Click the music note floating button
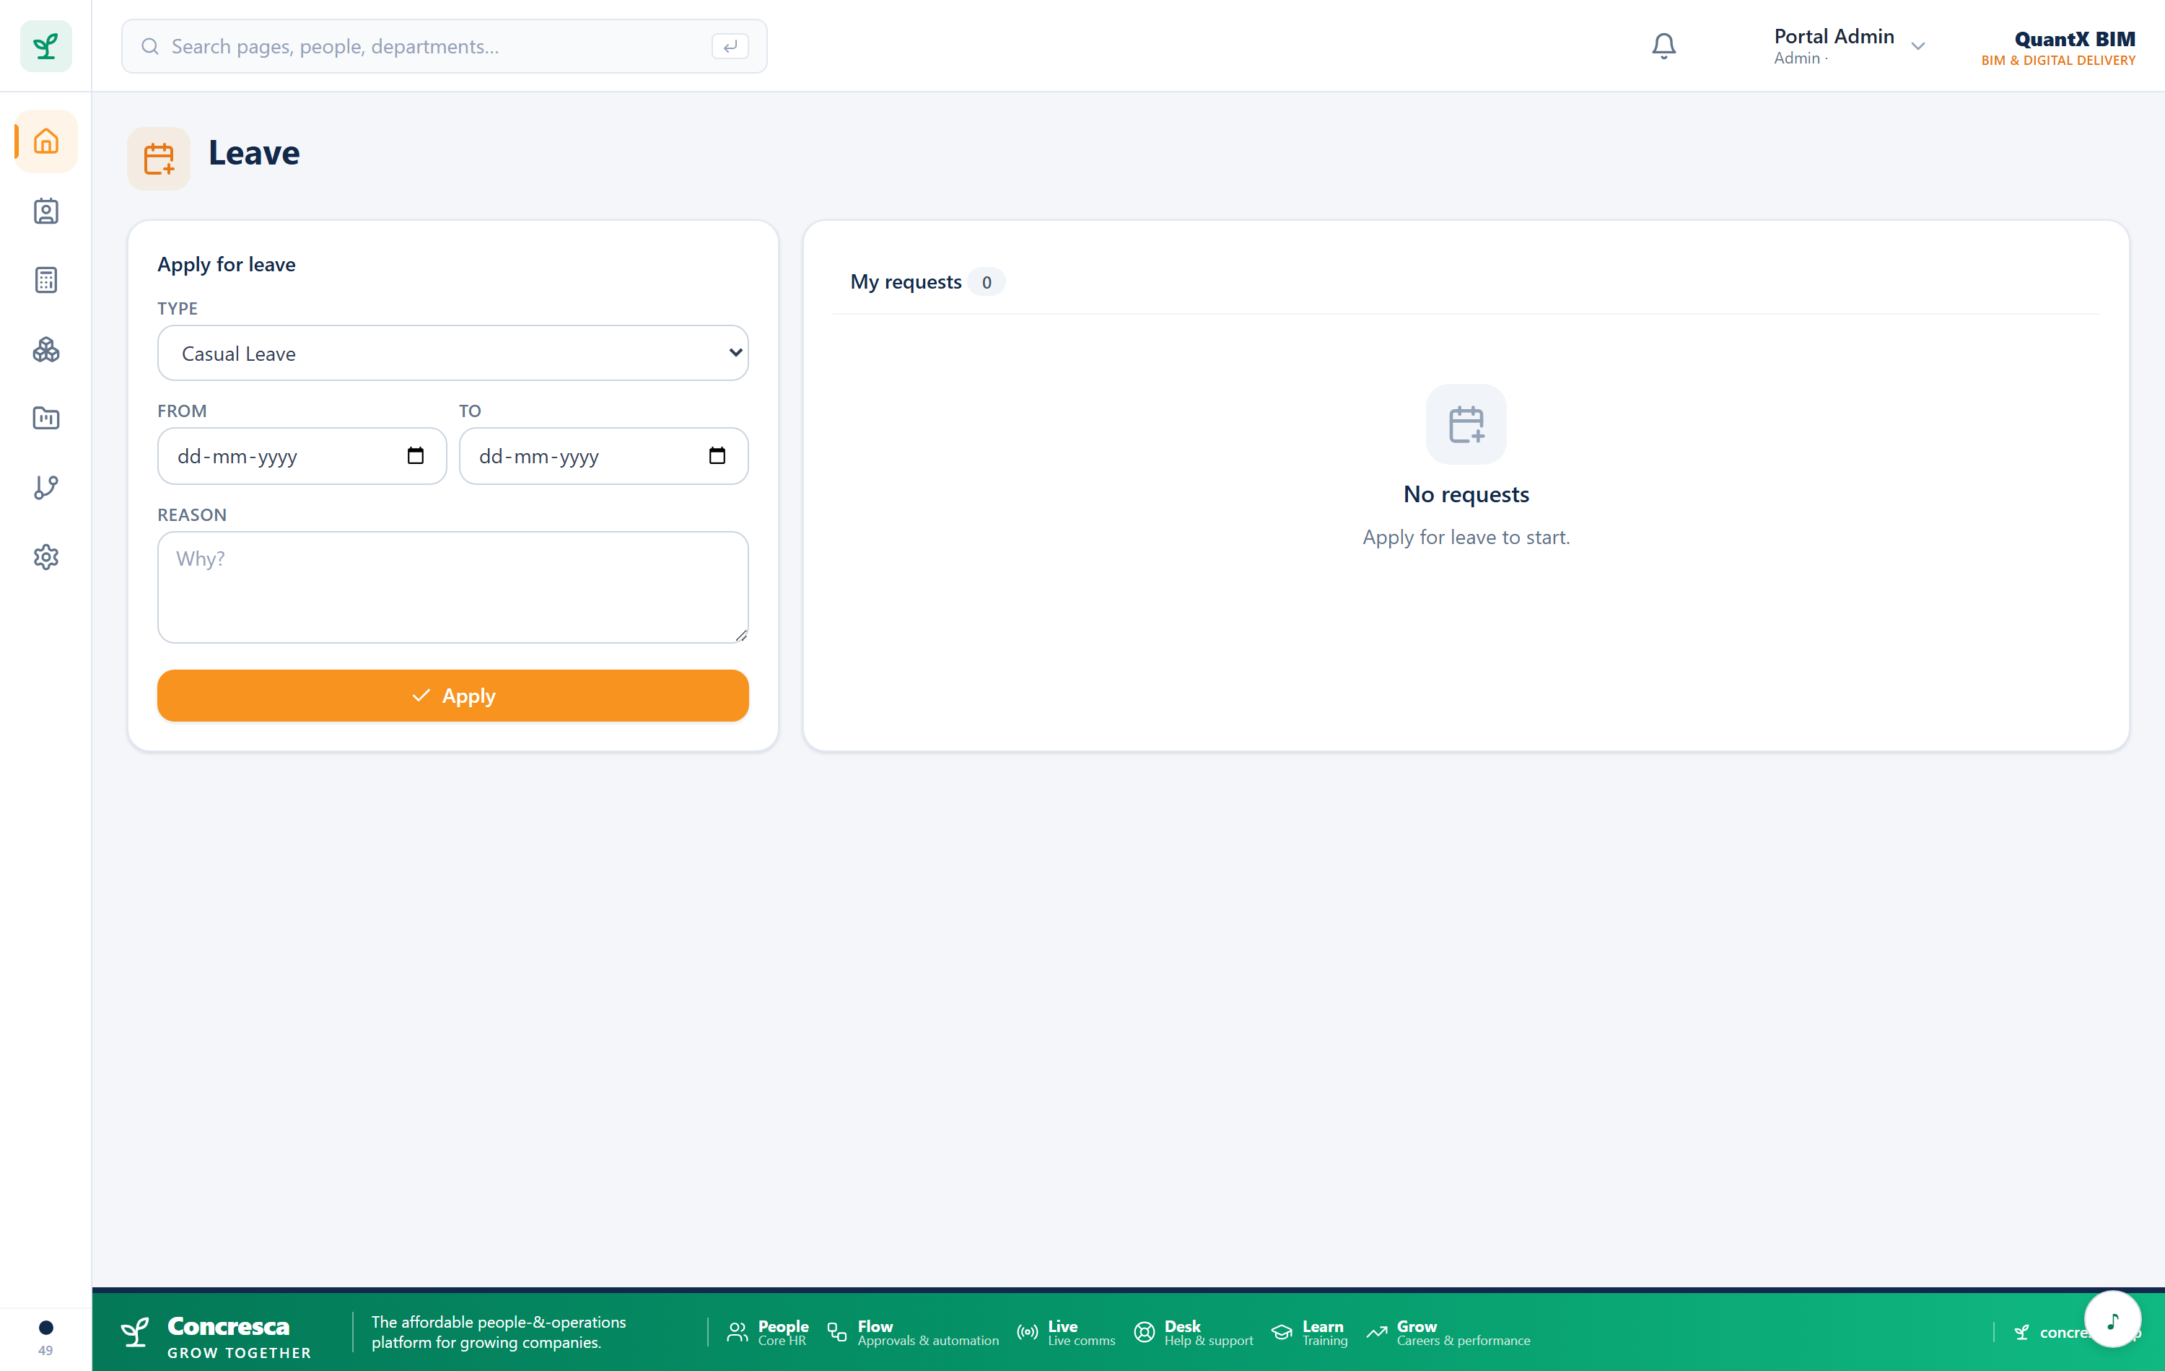This screenshot has height=1371, width=2165. tap(2112, 1320)
